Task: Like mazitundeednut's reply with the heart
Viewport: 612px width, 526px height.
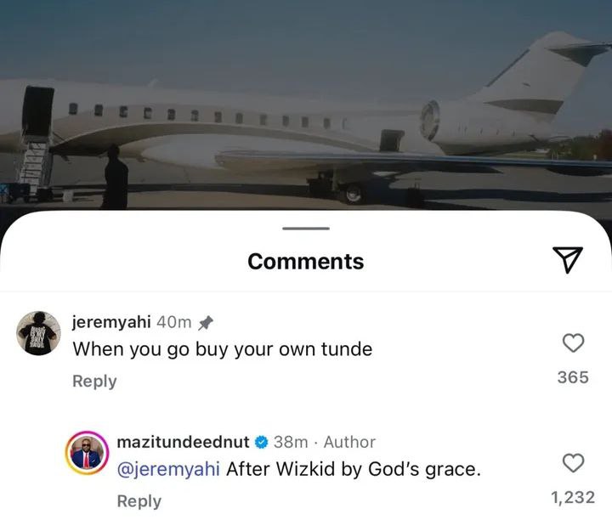Action: click(x=574, y=463)
